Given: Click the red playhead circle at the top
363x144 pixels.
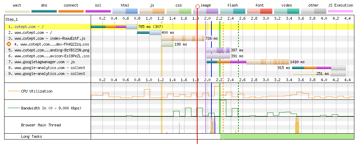Looking at the screenshot, I should coord(197,6).
